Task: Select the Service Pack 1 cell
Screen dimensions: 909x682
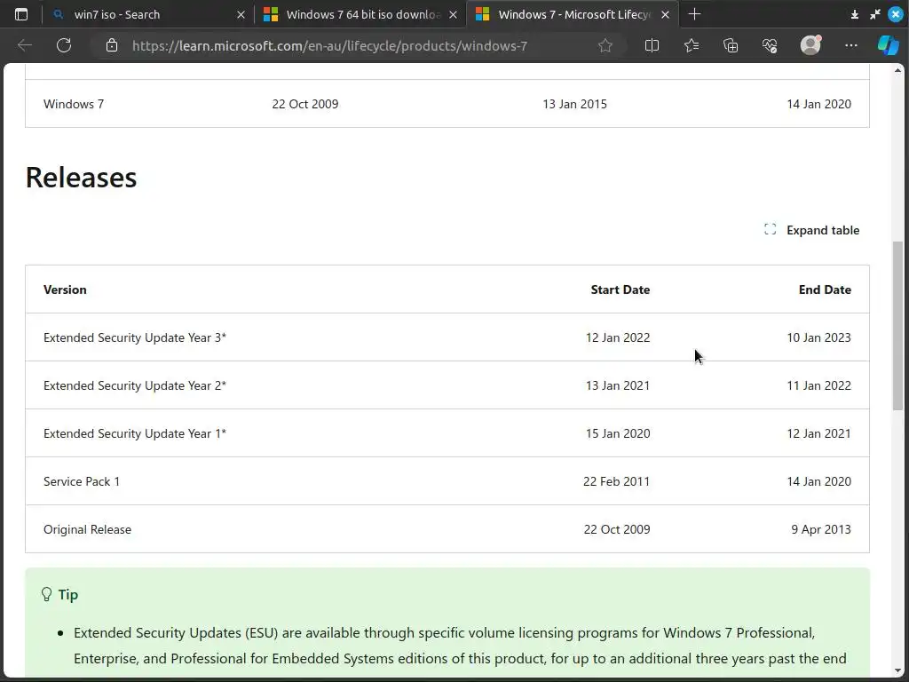Action: pyautogui.click(x=82, y=481)
